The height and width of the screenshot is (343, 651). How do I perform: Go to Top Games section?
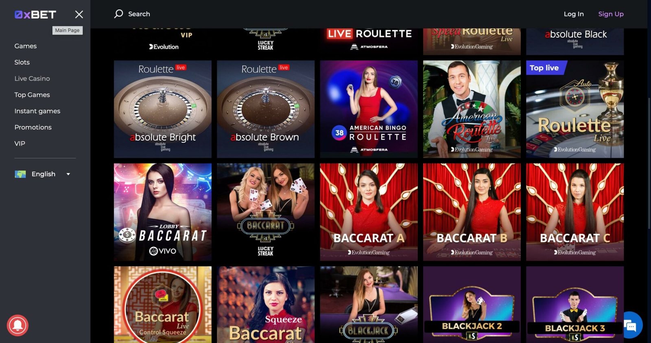pos(32,95)
